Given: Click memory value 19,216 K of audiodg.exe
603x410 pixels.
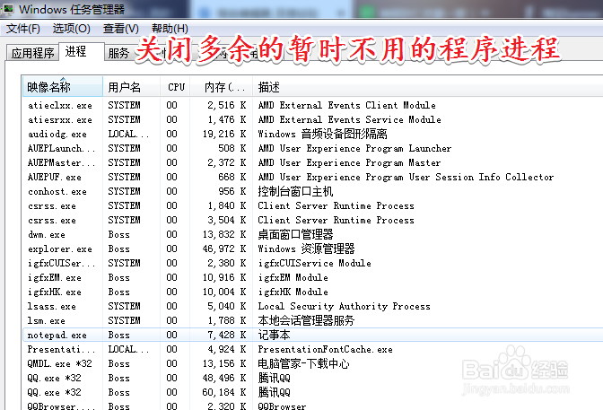Looking at the screenshot, I should pyautogui.click(x=224, y=135).
